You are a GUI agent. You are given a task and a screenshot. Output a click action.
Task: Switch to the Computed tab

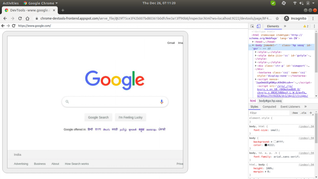[269, 107]
